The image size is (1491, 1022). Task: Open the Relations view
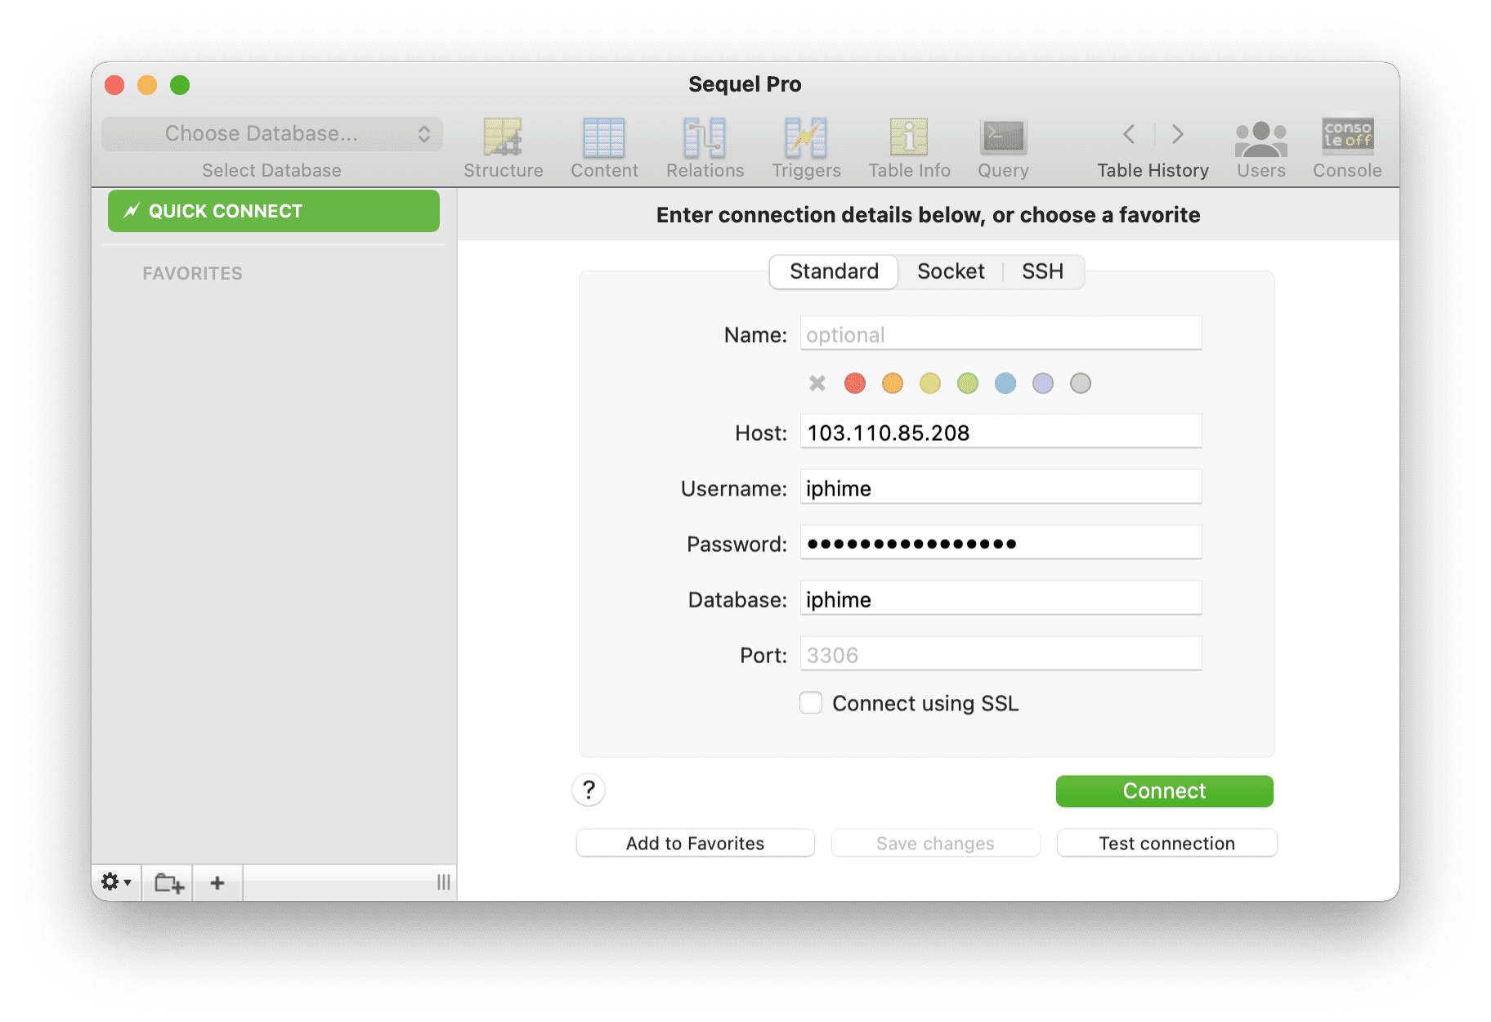coord(704,147)
